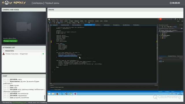Screen dimensions: 185x104
Task: Expand References under Assembly-CSharp-firstpass
Action: tap(161, 33)
